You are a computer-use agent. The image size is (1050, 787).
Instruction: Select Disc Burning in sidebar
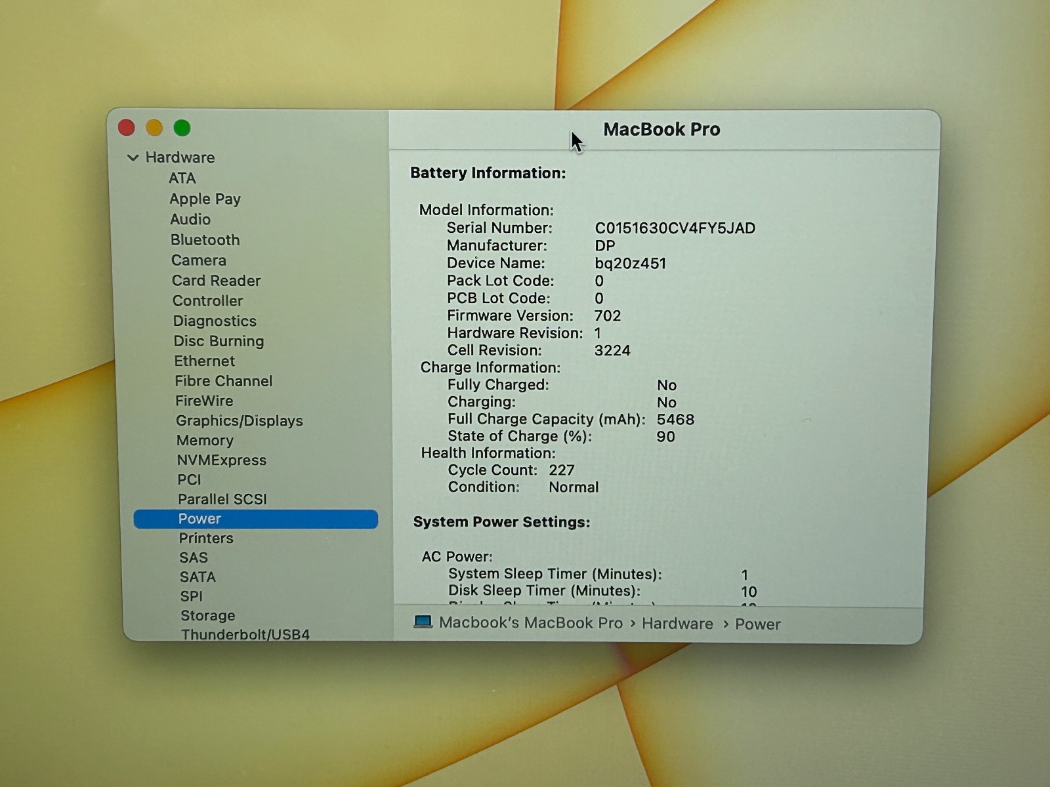click(219, 341)
